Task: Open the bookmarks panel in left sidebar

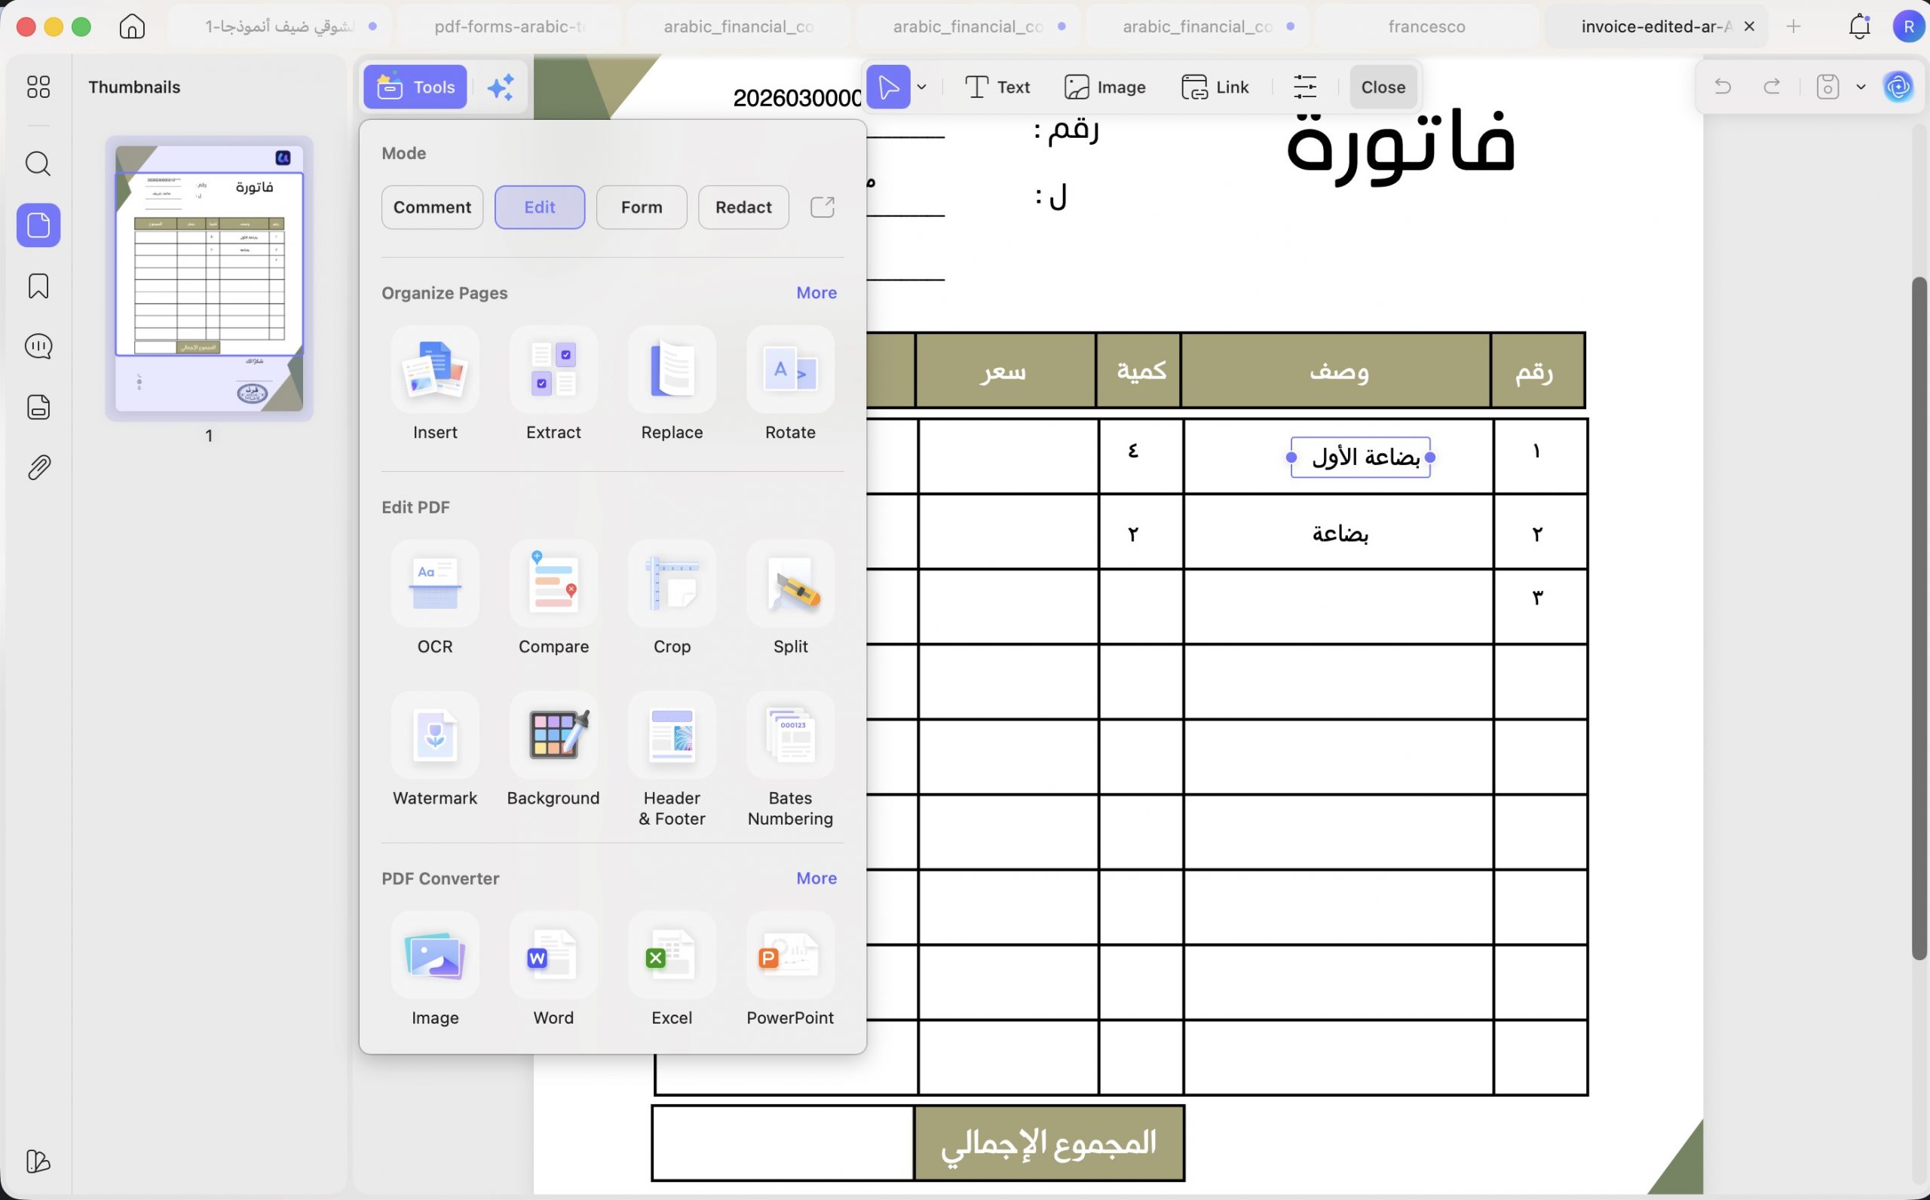Action: pos(38,286)
